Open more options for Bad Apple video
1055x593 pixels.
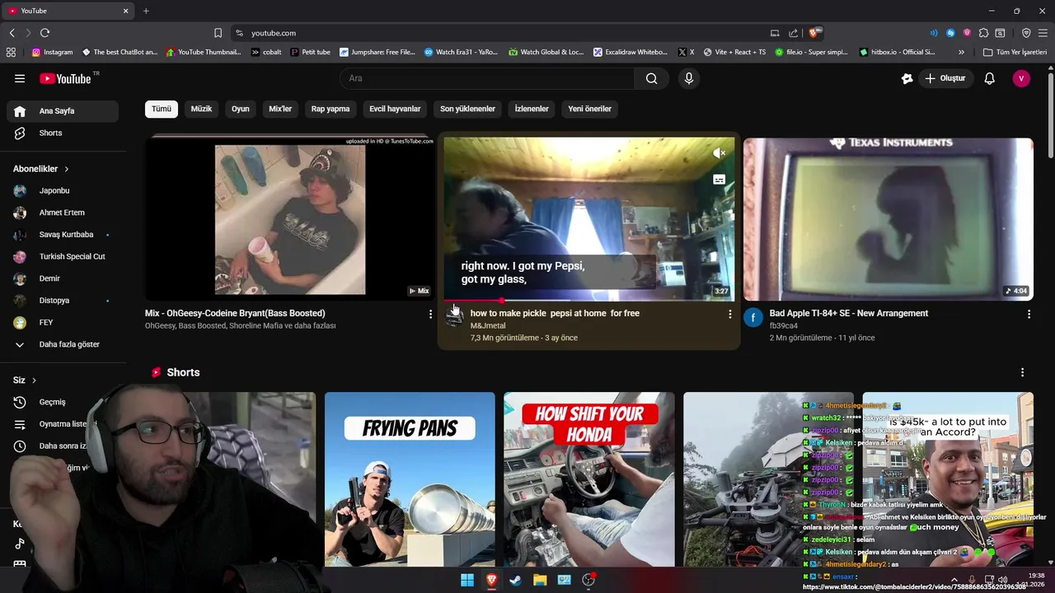[x=1029, y=314]
